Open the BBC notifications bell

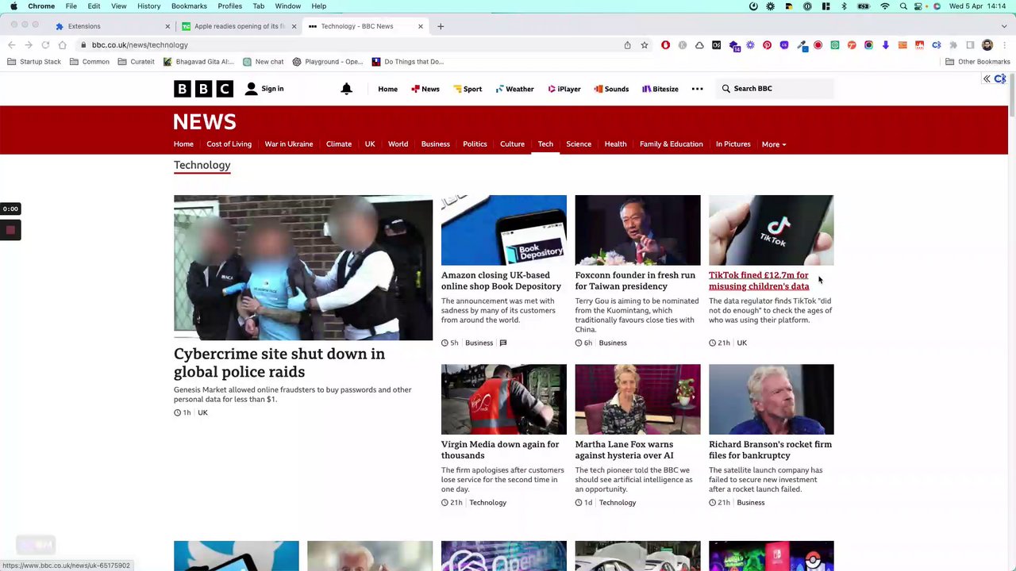[x=347, y=89]
